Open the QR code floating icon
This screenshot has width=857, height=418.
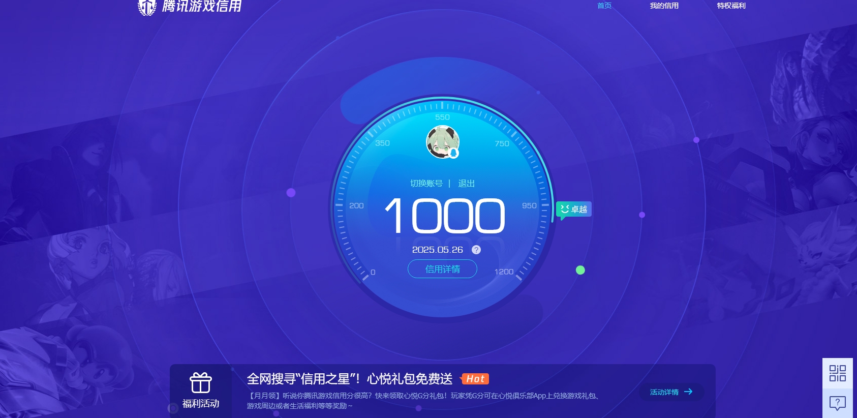click(x=838, y=373)
